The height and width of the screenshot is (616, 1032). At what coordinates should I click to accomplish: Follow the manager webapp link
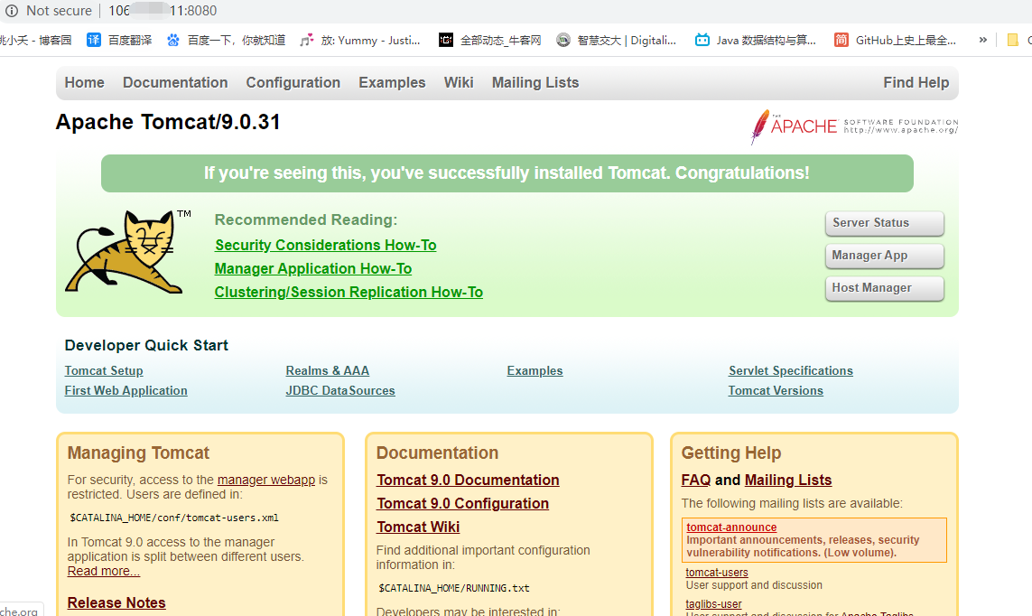pyautogui.click(x=265, y=480)
